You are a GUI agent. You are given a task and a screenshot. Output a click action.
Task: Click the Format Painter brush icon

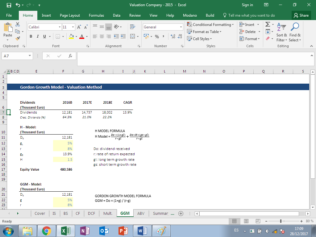coord(18,38)
